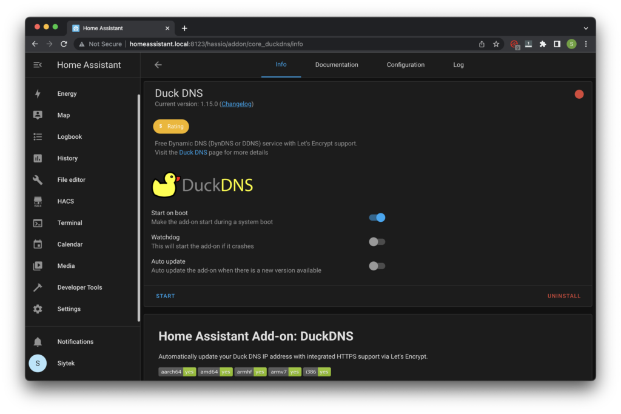Disable the Start on boot toggle
This screenshot has width=621, height=414.
pyautogui.click(x=377, y=218)
